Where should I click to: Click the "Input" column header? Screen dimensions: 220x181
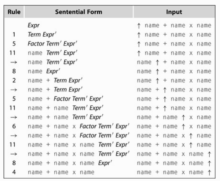point(174,12)
